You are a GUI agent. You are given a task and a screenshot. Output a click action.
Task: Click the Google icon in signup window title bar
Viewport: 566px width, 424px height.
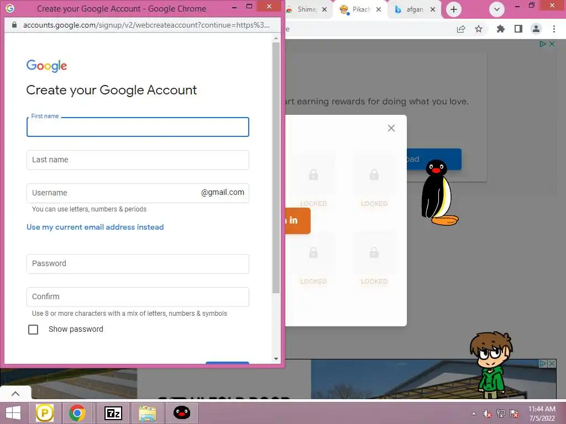(x=10, y=8)
